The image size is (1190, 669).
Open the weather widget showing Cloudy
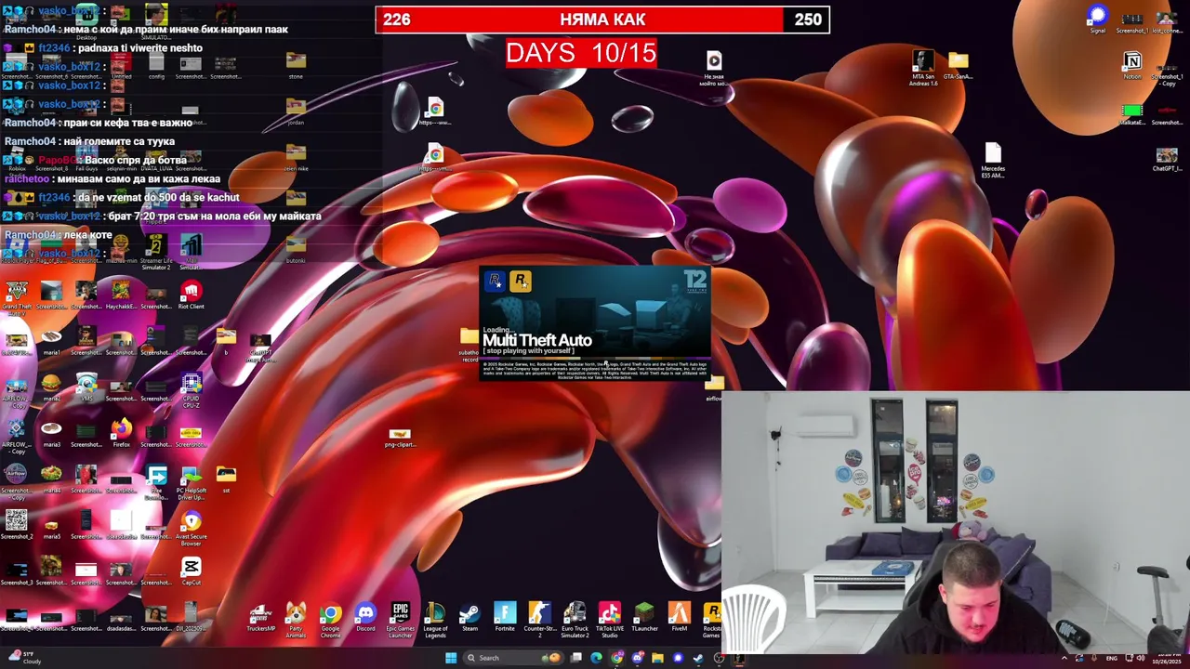[22, 658]
